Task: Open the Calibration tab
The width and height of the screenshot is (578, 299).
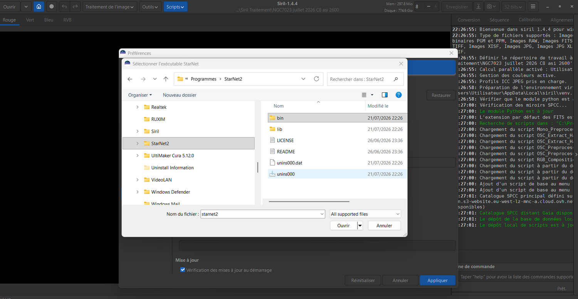Action: (530, 20)
